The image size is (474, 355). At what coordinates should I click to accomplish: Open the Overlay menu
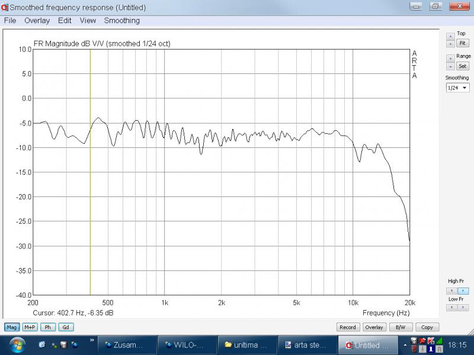click(x=37, y=21)
